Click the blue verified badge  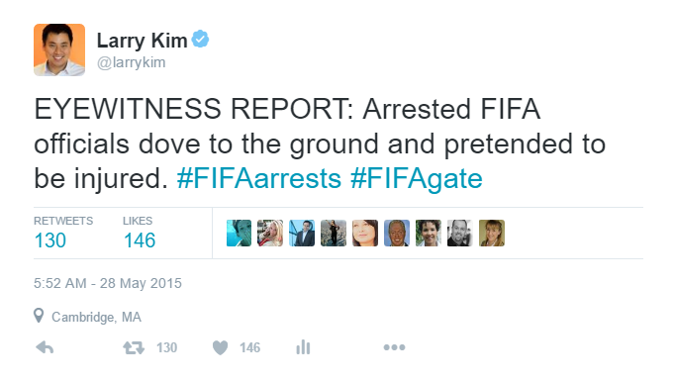[200, 40]
